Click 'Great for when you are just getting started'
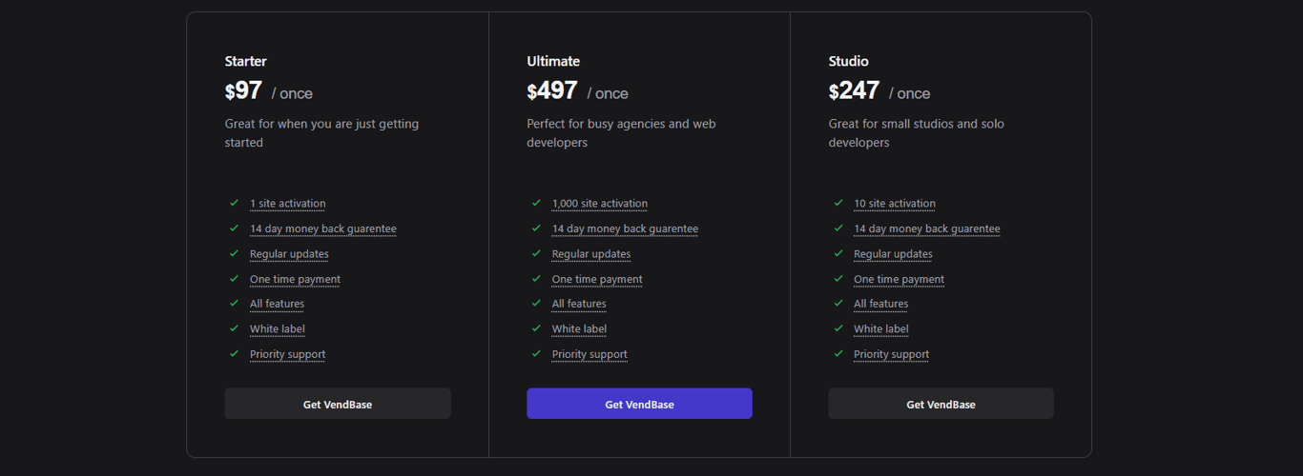Image resolution: width=1303 pixels, height=476 pixels. (x=322, y=133)
